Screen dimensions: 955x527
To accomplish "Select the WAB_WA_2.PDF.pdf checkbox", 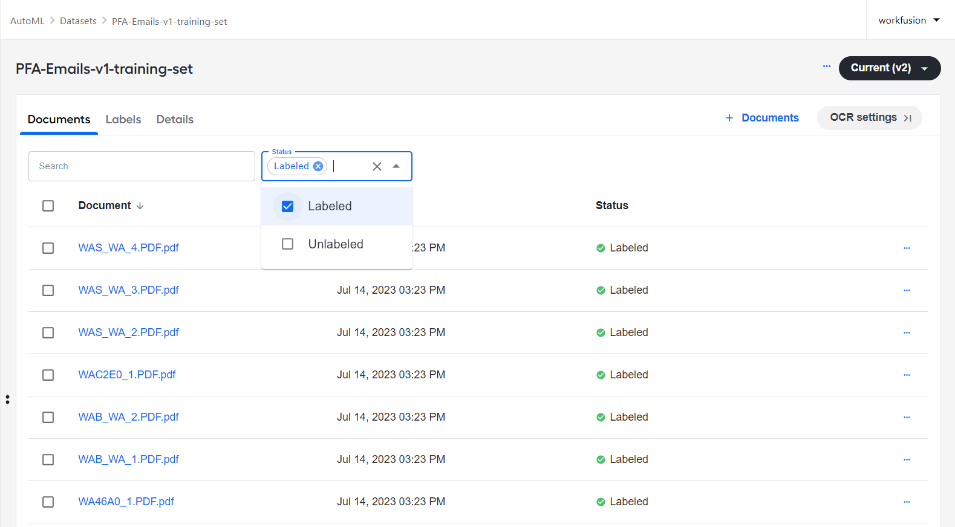I will 48,418.
